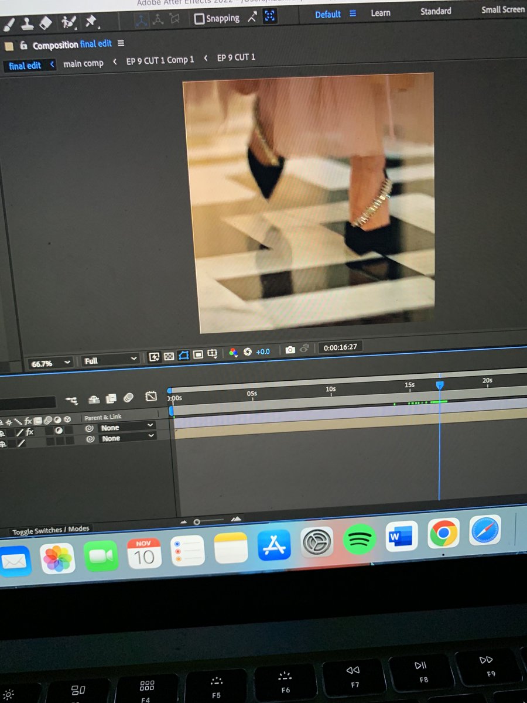Click the Show Snapshot icon
This screenshot has height=703, width=527.
click(x=304, y=349)
